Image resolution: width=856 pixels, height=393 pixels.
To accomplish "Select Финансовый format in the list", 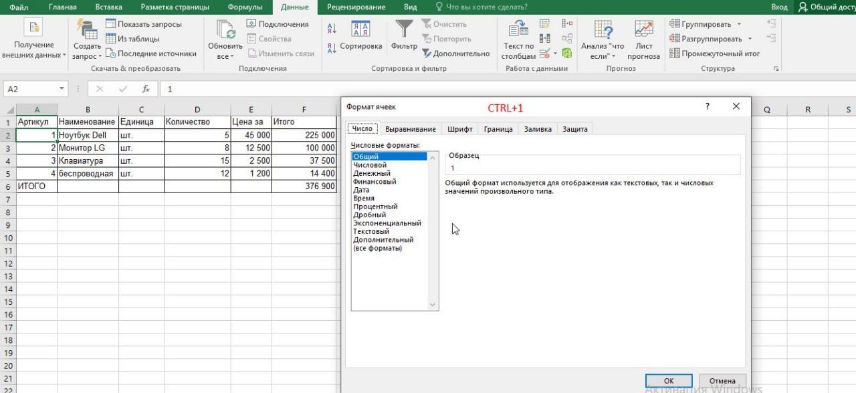I will [374, 181].
